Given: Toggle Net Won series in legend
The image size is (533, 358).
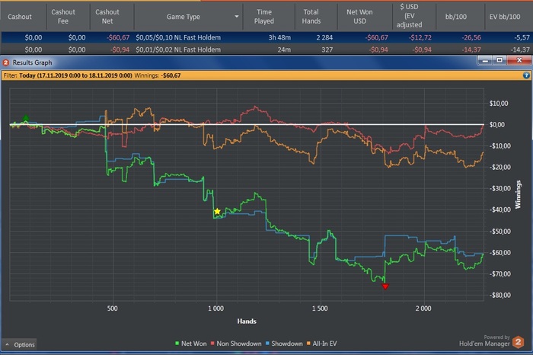Looking at the screenshot, I should click(190, 344).
